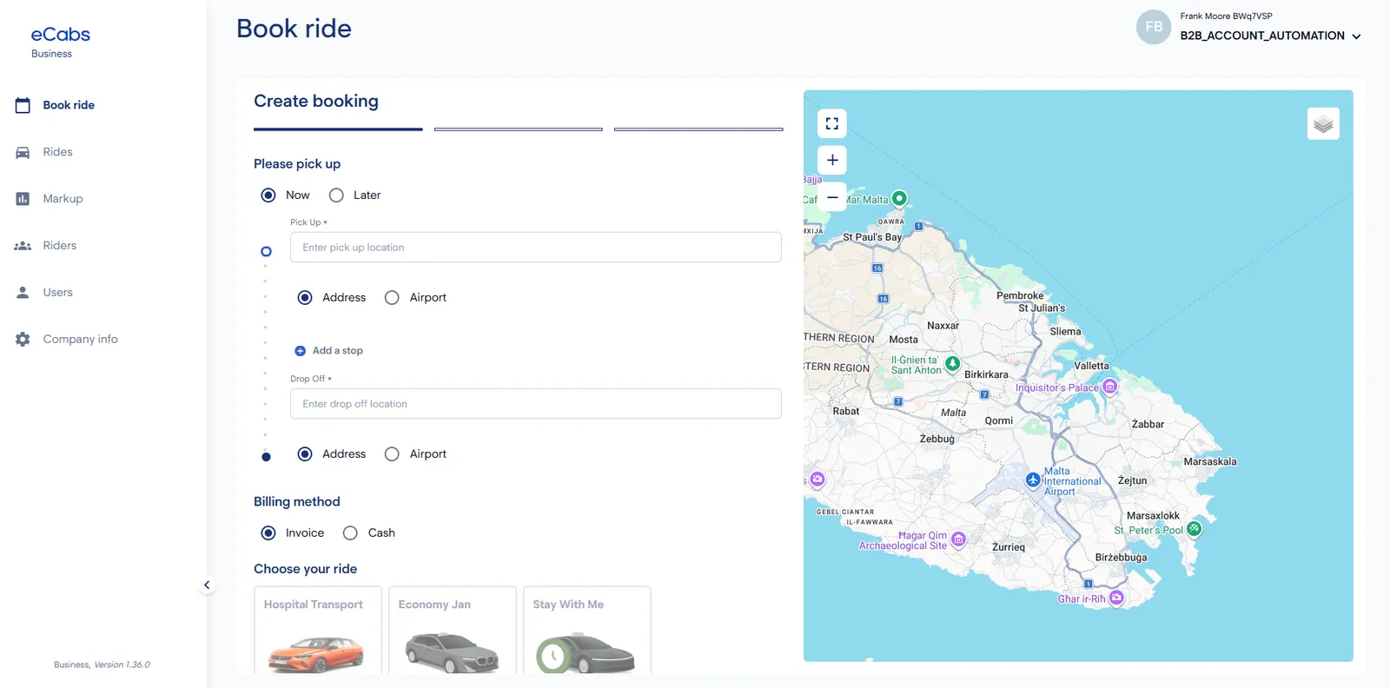Open the Riders menu item
This screenshot has height=688, width=1390.
[x=60, y=246]
